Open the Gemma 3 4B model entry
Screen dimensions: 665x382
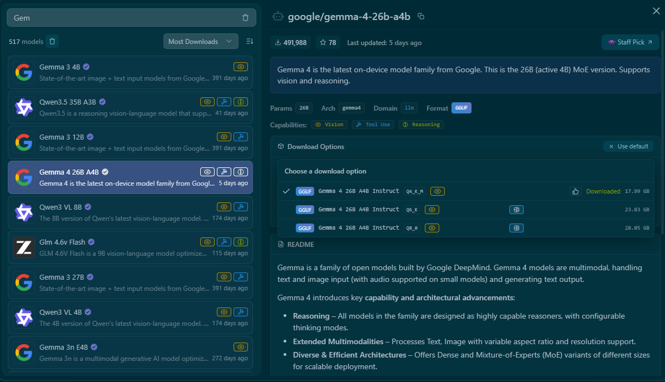pyautogui.click(x=130, y=72)
